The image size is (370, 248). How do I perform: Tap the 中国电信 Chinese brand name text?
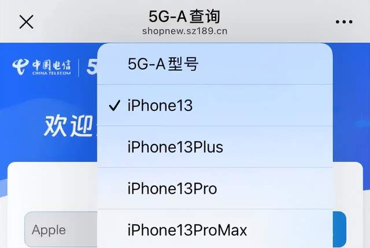51,65
